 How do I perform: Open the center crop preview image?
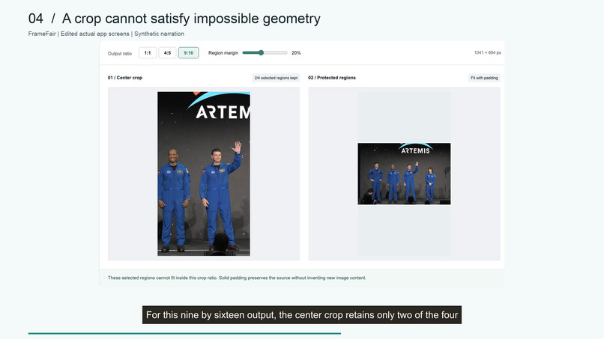pos(204,174)
